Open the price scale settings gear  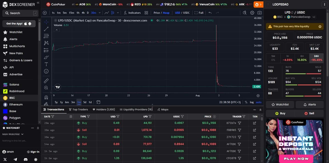[x=258, y=96]
